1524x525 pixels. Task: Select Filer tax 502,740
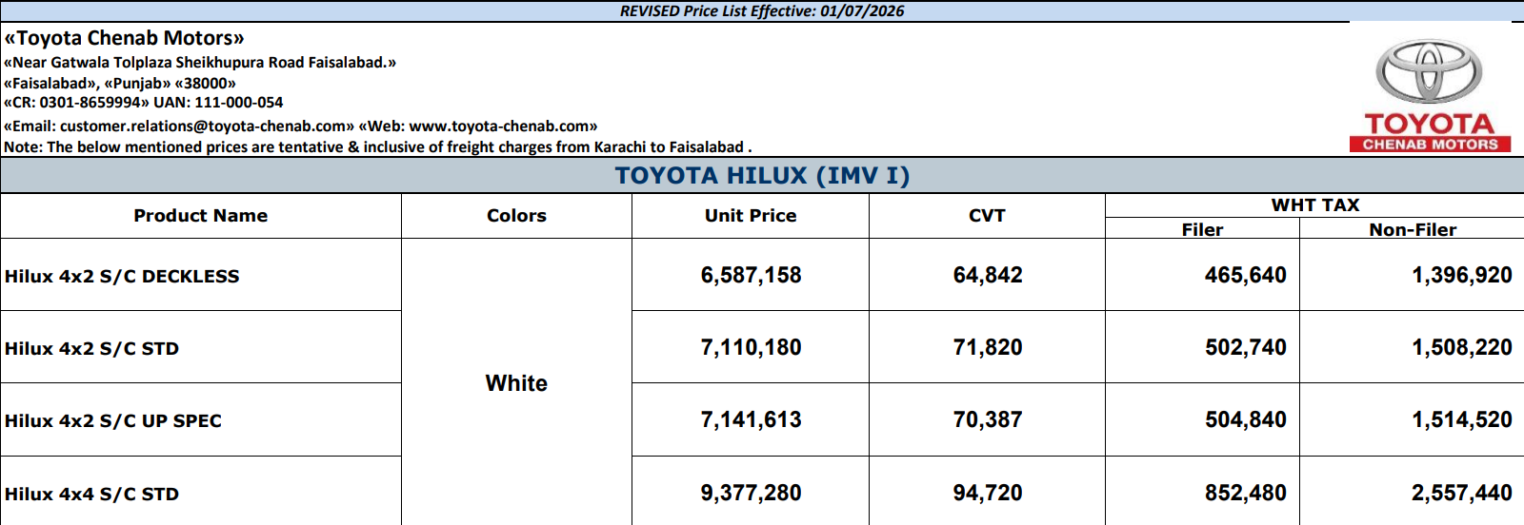[x=1245, y=348]
